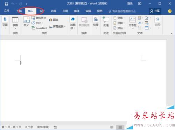
Task: Open the 链接 links dropdown
Action: click(96, 23)
